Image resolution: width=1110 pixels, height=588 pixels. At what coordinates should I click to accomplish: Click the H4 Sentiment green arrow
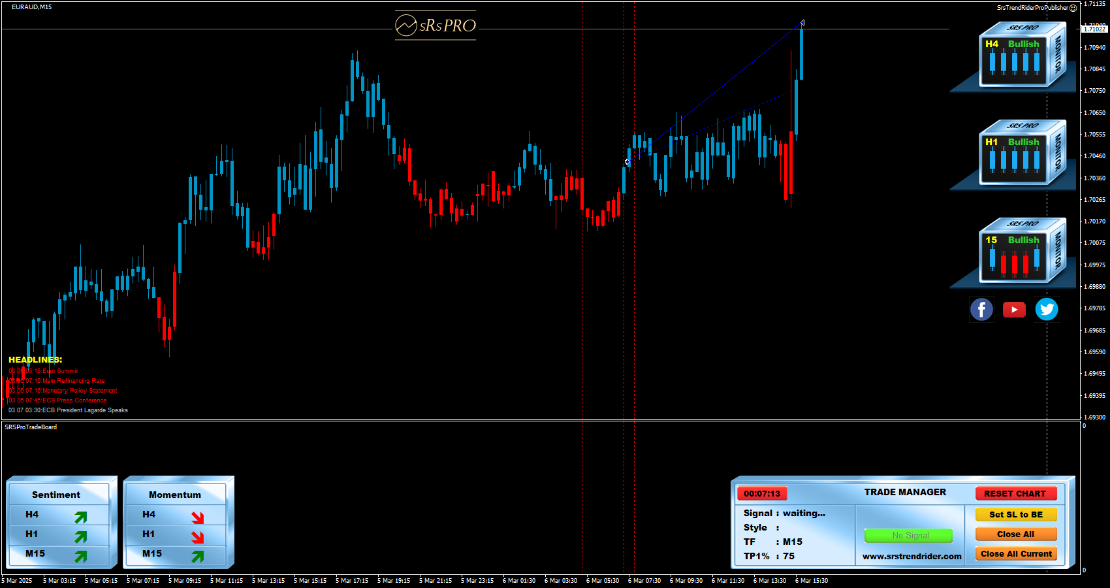[x=80, y=517]
